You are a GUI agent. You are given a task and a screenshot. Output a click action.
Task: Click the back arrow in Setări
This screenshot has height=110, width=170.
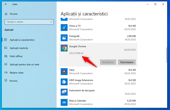pyautogui.click(x=6, y=4)
